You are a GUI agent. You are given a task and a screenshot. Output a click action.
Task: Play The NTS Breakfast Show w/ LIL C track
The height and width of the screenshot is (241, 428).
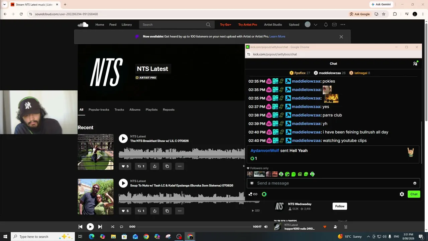click(123, 139)
